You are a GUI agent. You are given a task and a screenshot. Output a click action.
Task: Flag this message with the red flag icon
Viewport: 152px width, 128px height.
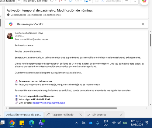[x=60, y=1]
